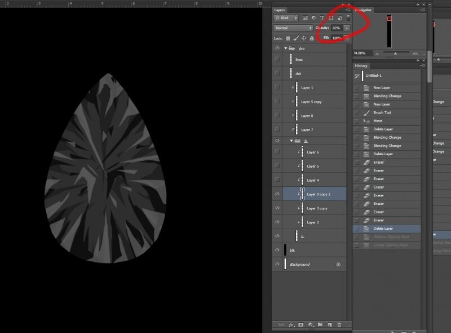Select the Layer 3 copy layer
The height and width of the screenshot is (333, 451).
(x=317, y=208)
